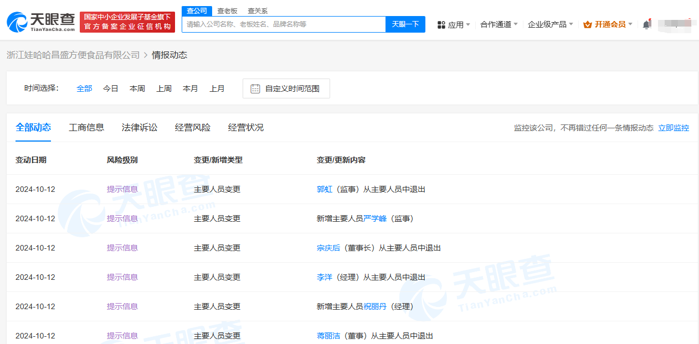Filter time by 今日
The width and height of the screenshot is (699, 344).
[111, 88]
